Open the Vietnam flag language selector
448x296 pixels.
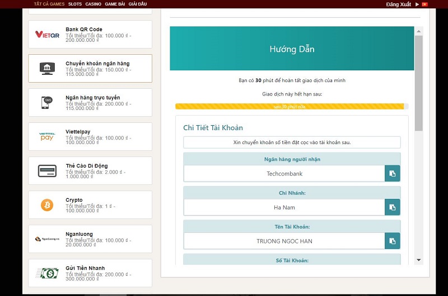pos(425,4)
